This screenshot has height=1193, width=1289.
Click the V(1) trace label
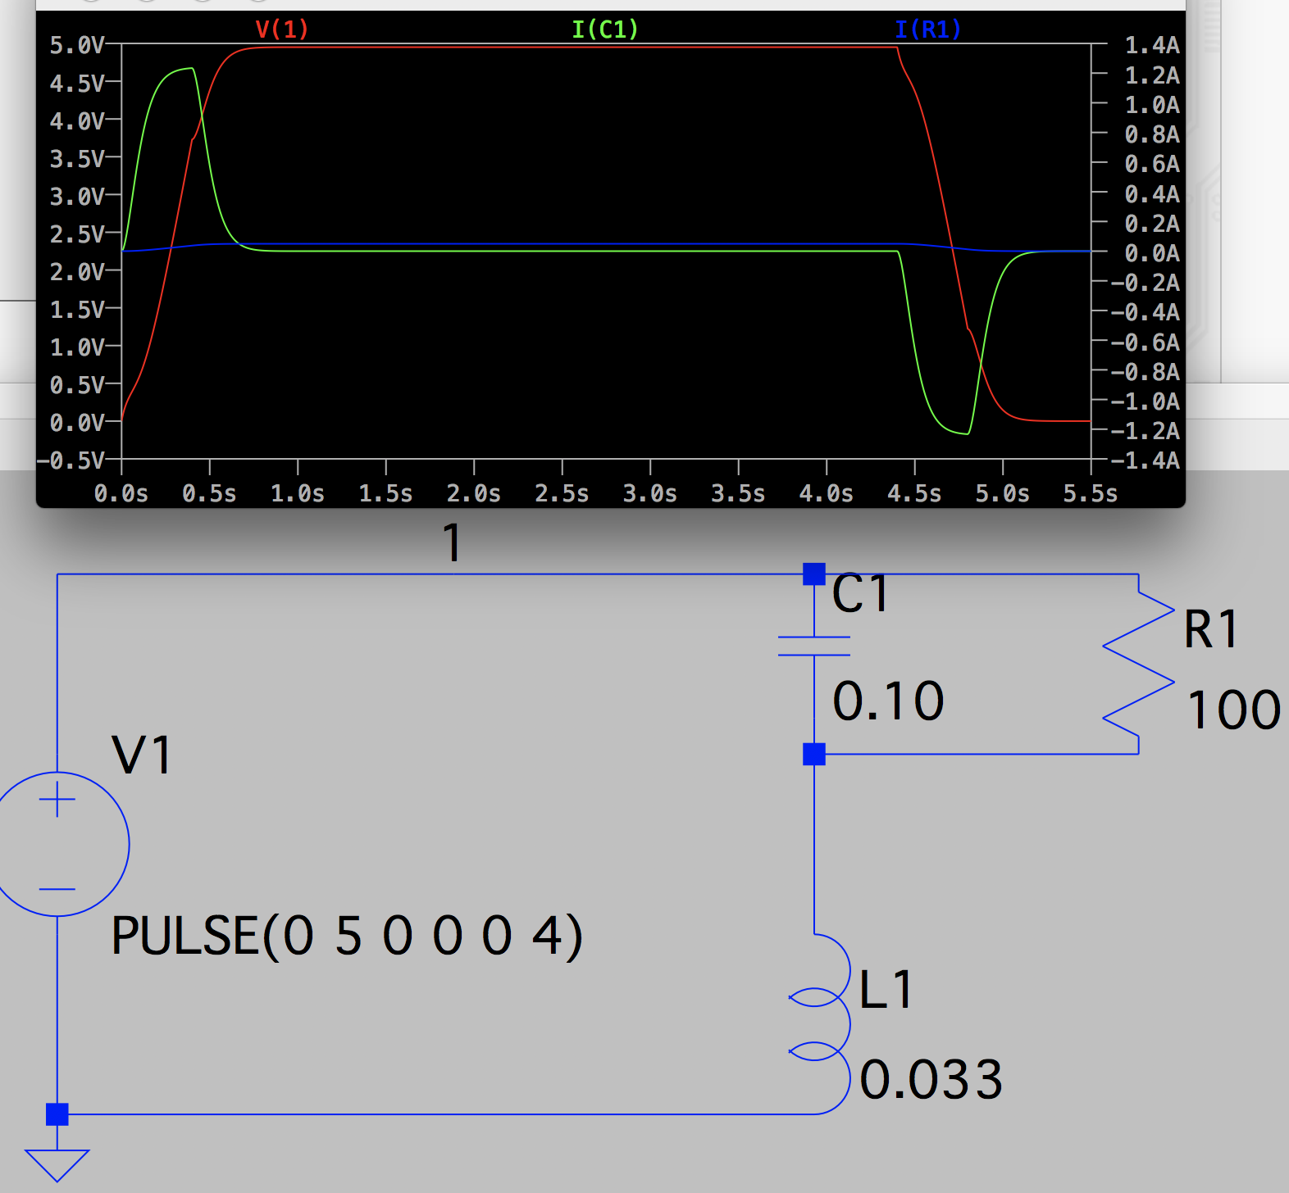282,29
